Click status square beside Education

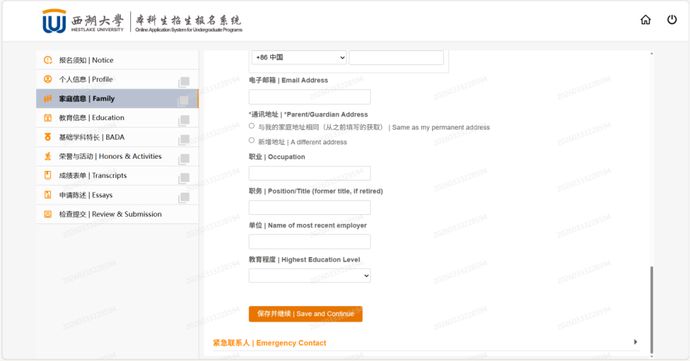184,121
